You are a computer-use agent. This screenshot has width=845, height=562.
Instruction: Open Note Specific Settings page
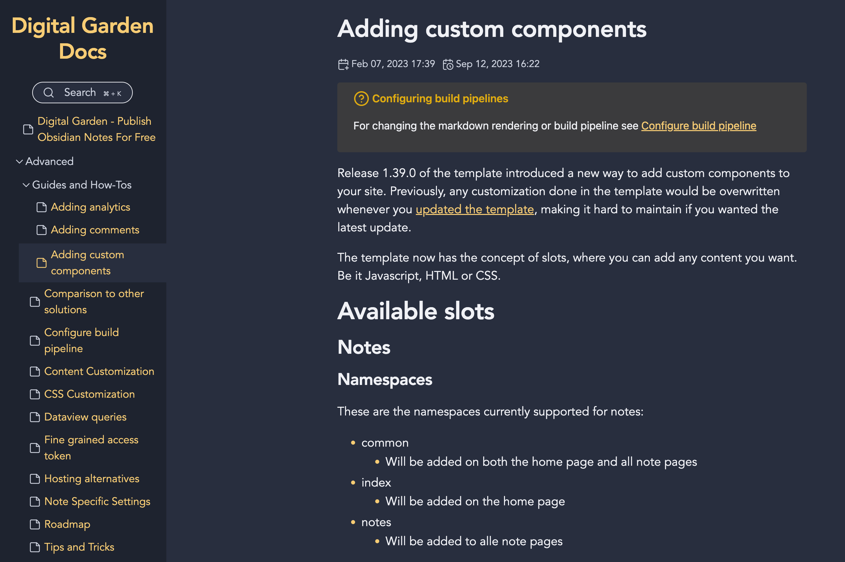click(97, 501)
